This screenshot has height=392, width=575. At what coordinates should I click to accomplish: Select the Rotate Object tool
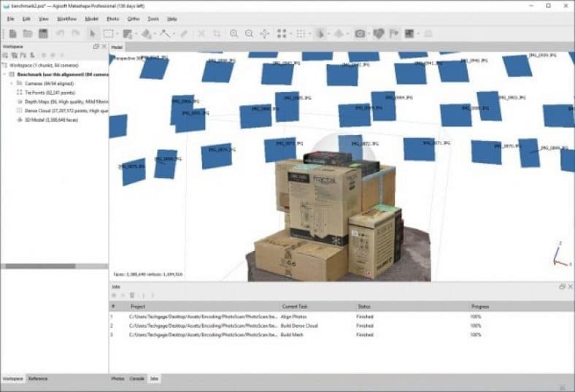[x=147, y=34]
